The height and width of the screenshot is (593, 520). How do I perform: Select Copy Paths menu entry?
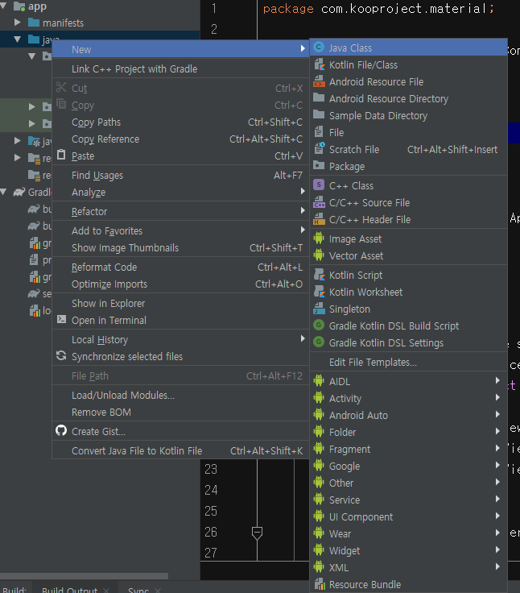[180, 122]
